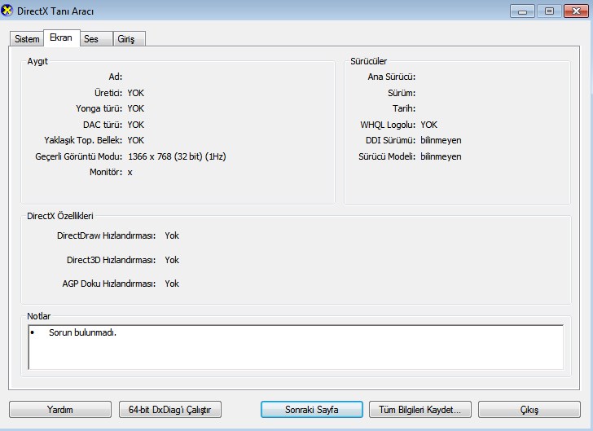
Task: Click the 'DirectX Tanı Aracı' window title
Action: pos(55,11)
